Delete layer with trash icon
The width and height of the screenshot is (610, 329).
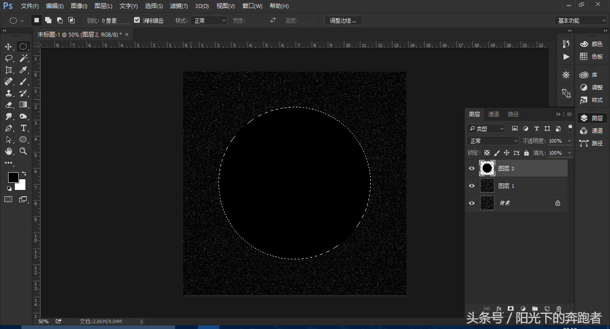pyautogui.click(x=559, y=308)
